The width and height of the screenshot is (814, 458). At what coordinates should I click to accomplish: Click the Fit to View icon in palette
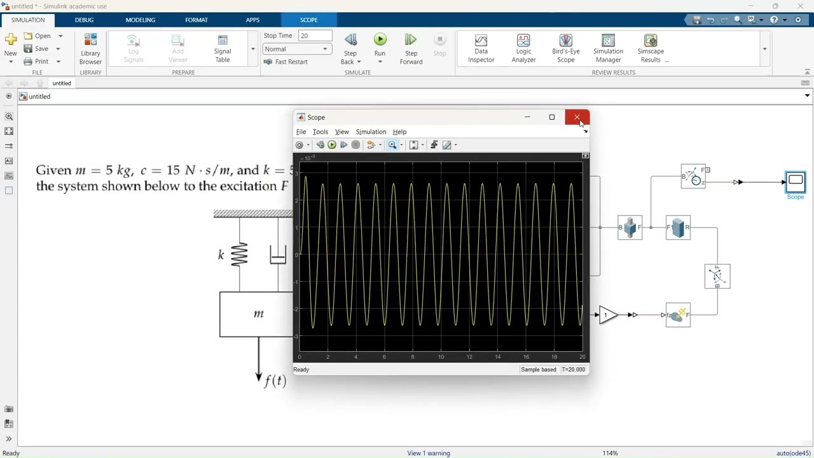[9, 131]
